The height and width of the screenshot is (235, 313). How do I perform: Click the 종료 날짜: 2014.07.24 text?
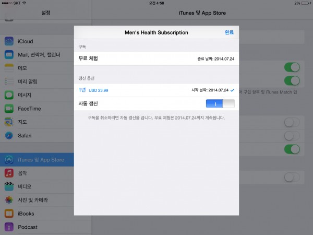[x=216, y=58]
